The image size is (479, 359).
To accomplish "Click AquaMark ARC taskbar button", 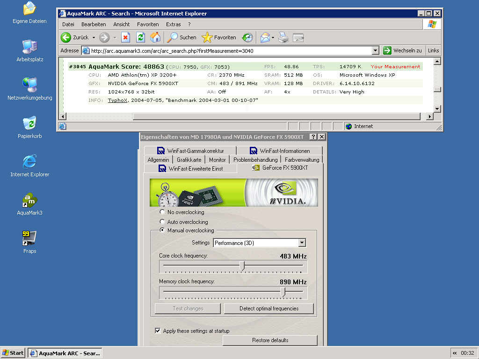I will (65, 353).
